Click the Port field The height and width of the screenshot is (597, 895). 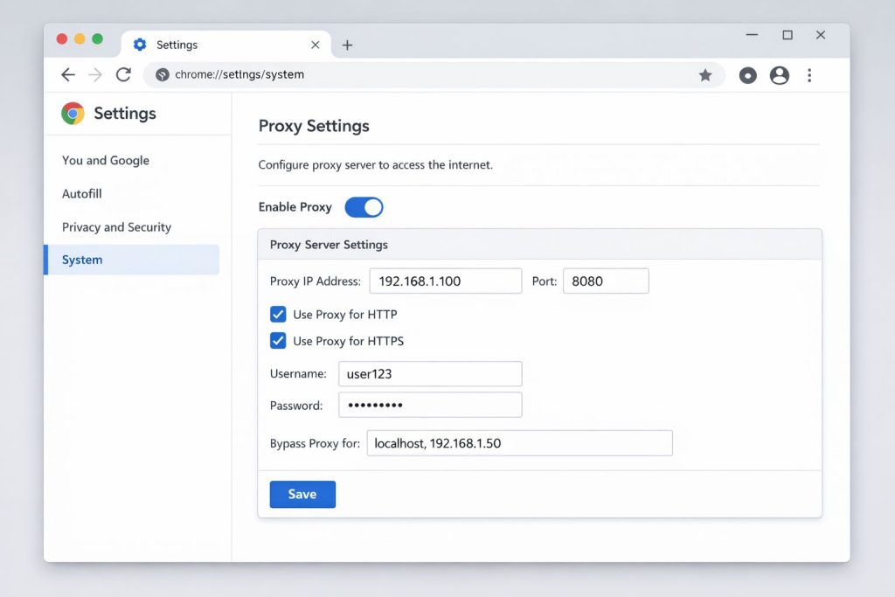coord(606,281)
